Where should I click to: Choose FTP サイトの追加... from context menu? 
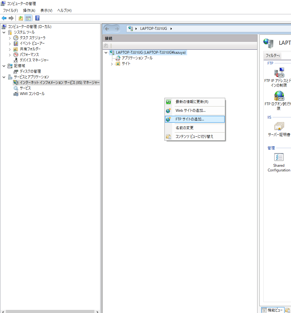pyautogui.click(x=195, y=119)
